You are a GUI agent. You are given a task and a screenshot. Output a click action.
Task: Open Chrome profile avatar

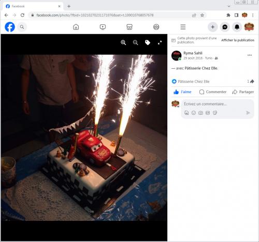pyautogui.click(x=244, y=15)
